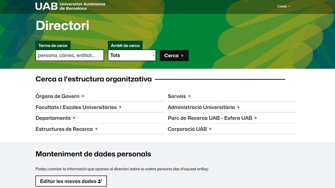Click Editar les meves dades button
Screen dimensions: 335x188
click(x=71, y=181)
